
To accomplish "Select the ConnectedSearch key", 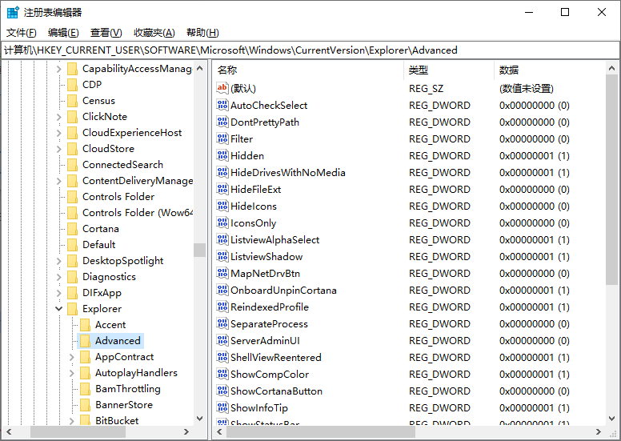I will pyautogui.click(x=122, y=164).
